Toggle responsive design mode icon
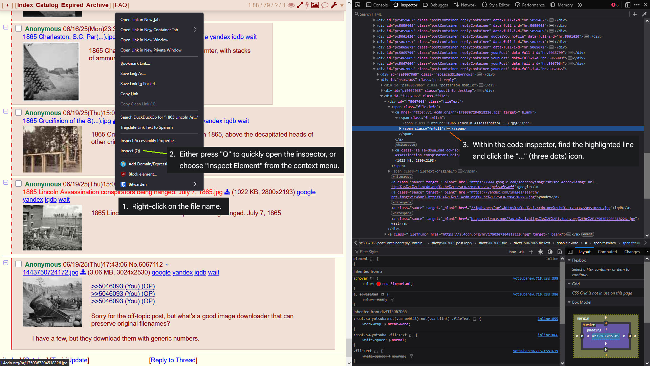The height and width of the screenshot is (366, 650). coord(628,5)
